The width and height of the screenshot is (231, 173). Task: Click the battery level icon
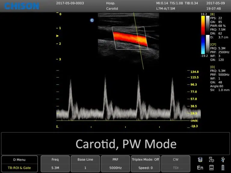[x=223, y=168]
